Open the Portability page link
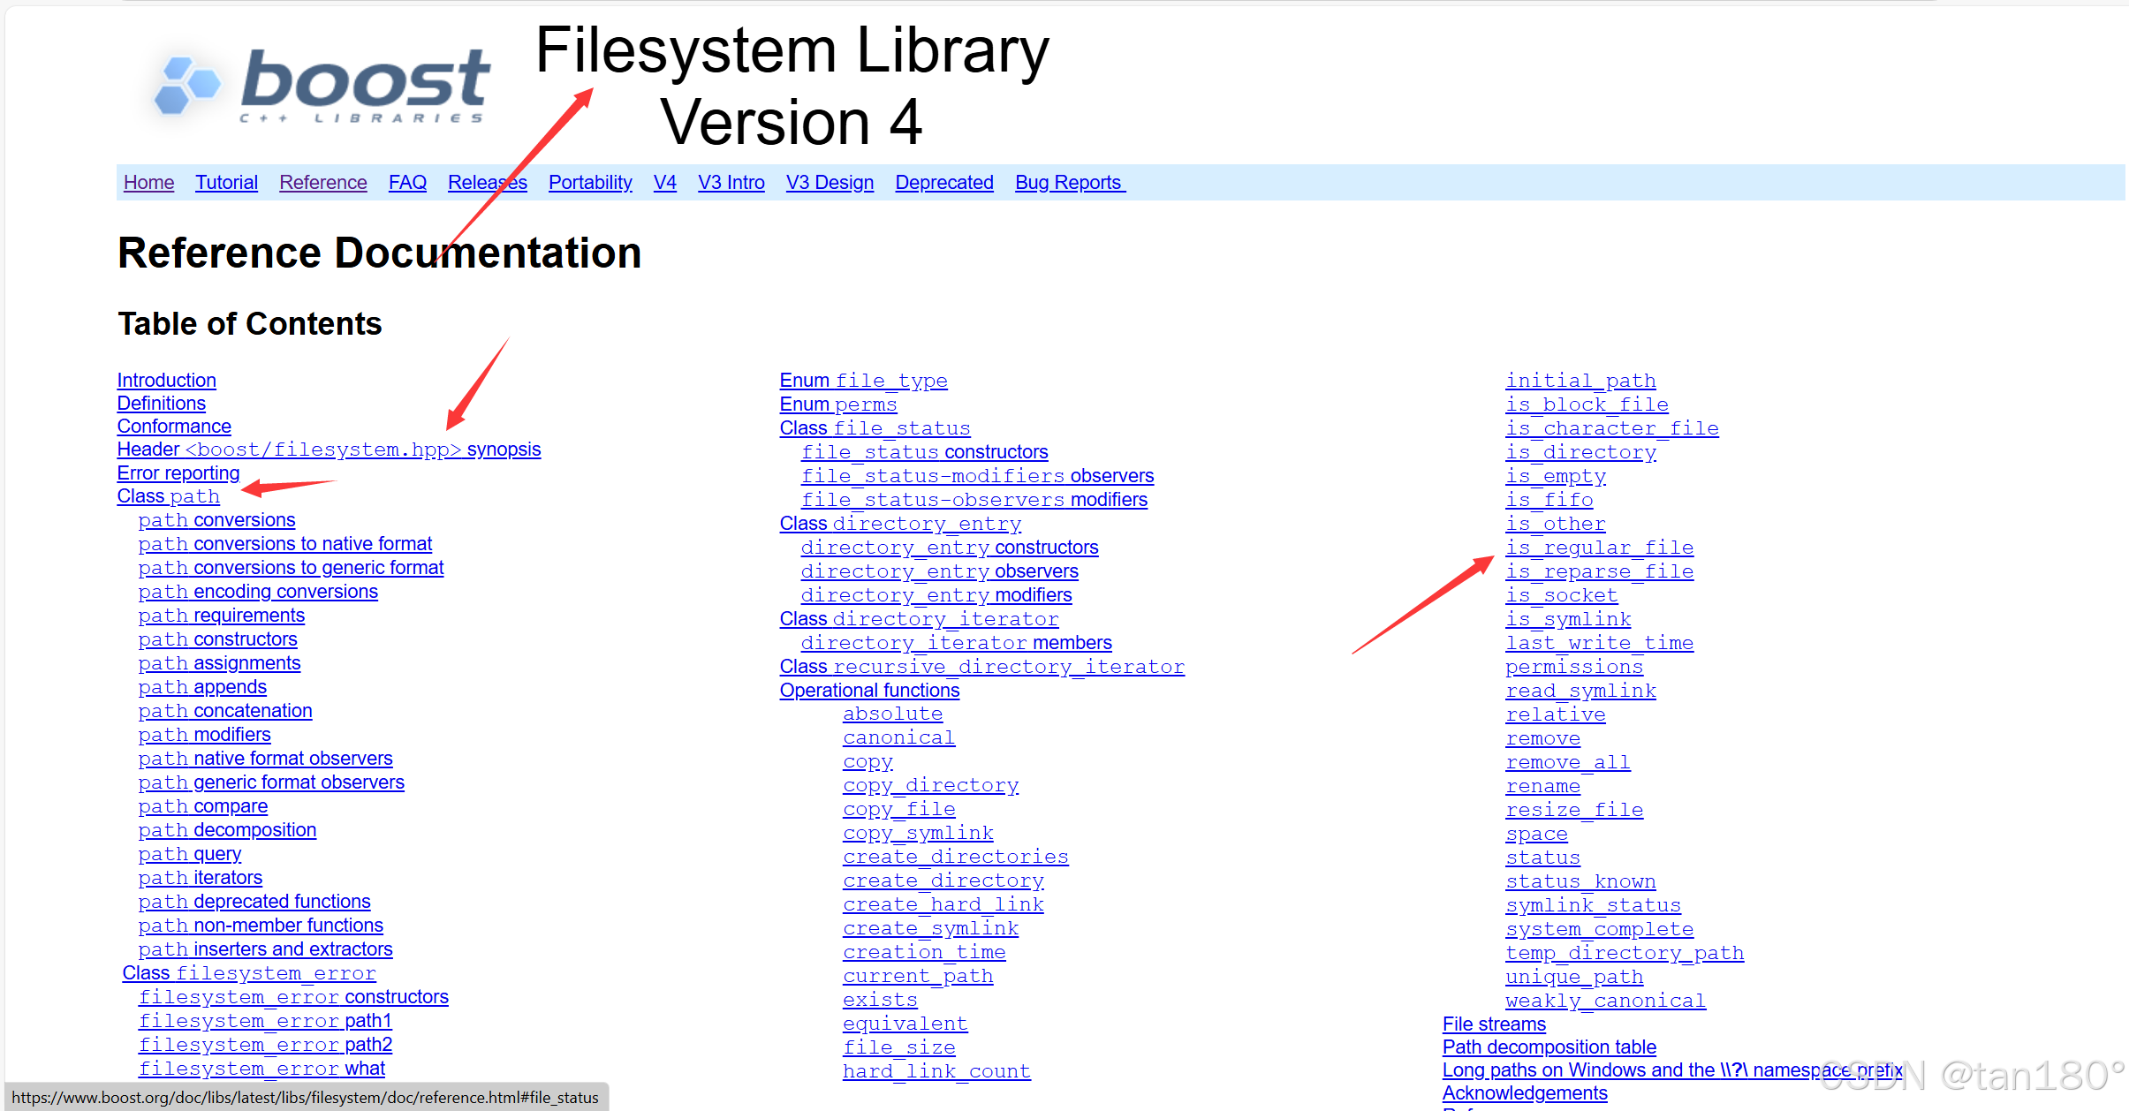Screen dimensions: 2129x1111 click(590, 183)
